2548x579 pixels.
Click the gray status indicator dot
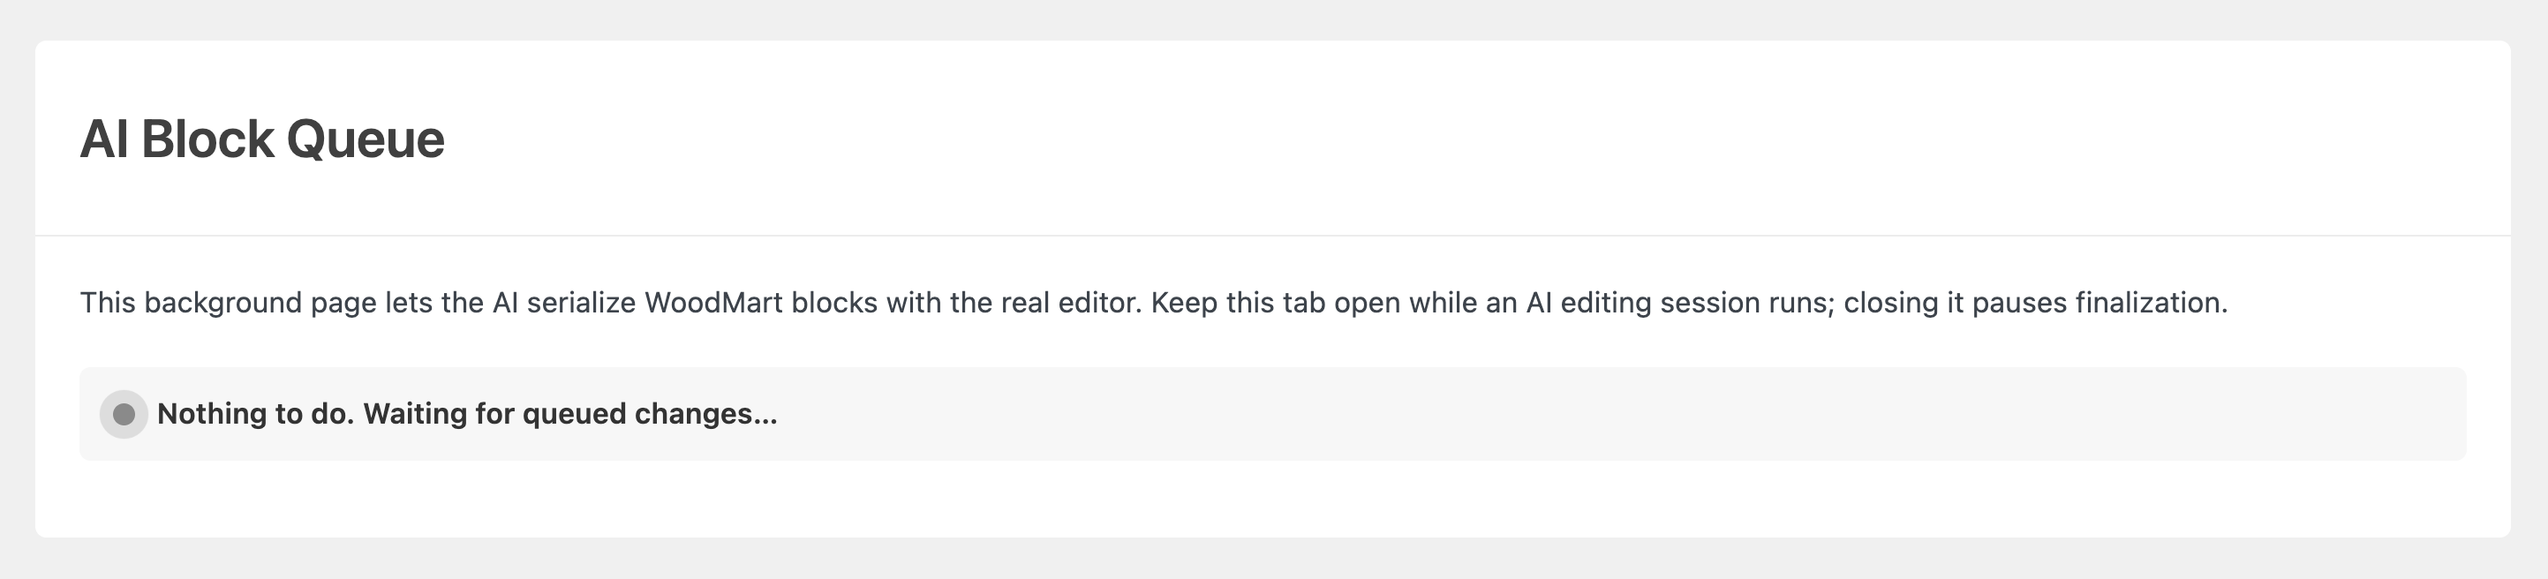(124, 414)
